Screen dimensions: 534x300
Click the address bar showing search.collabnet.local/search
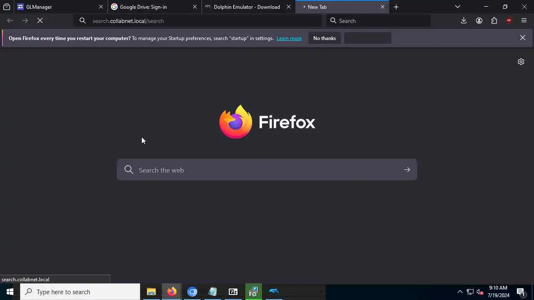point(198,21)
